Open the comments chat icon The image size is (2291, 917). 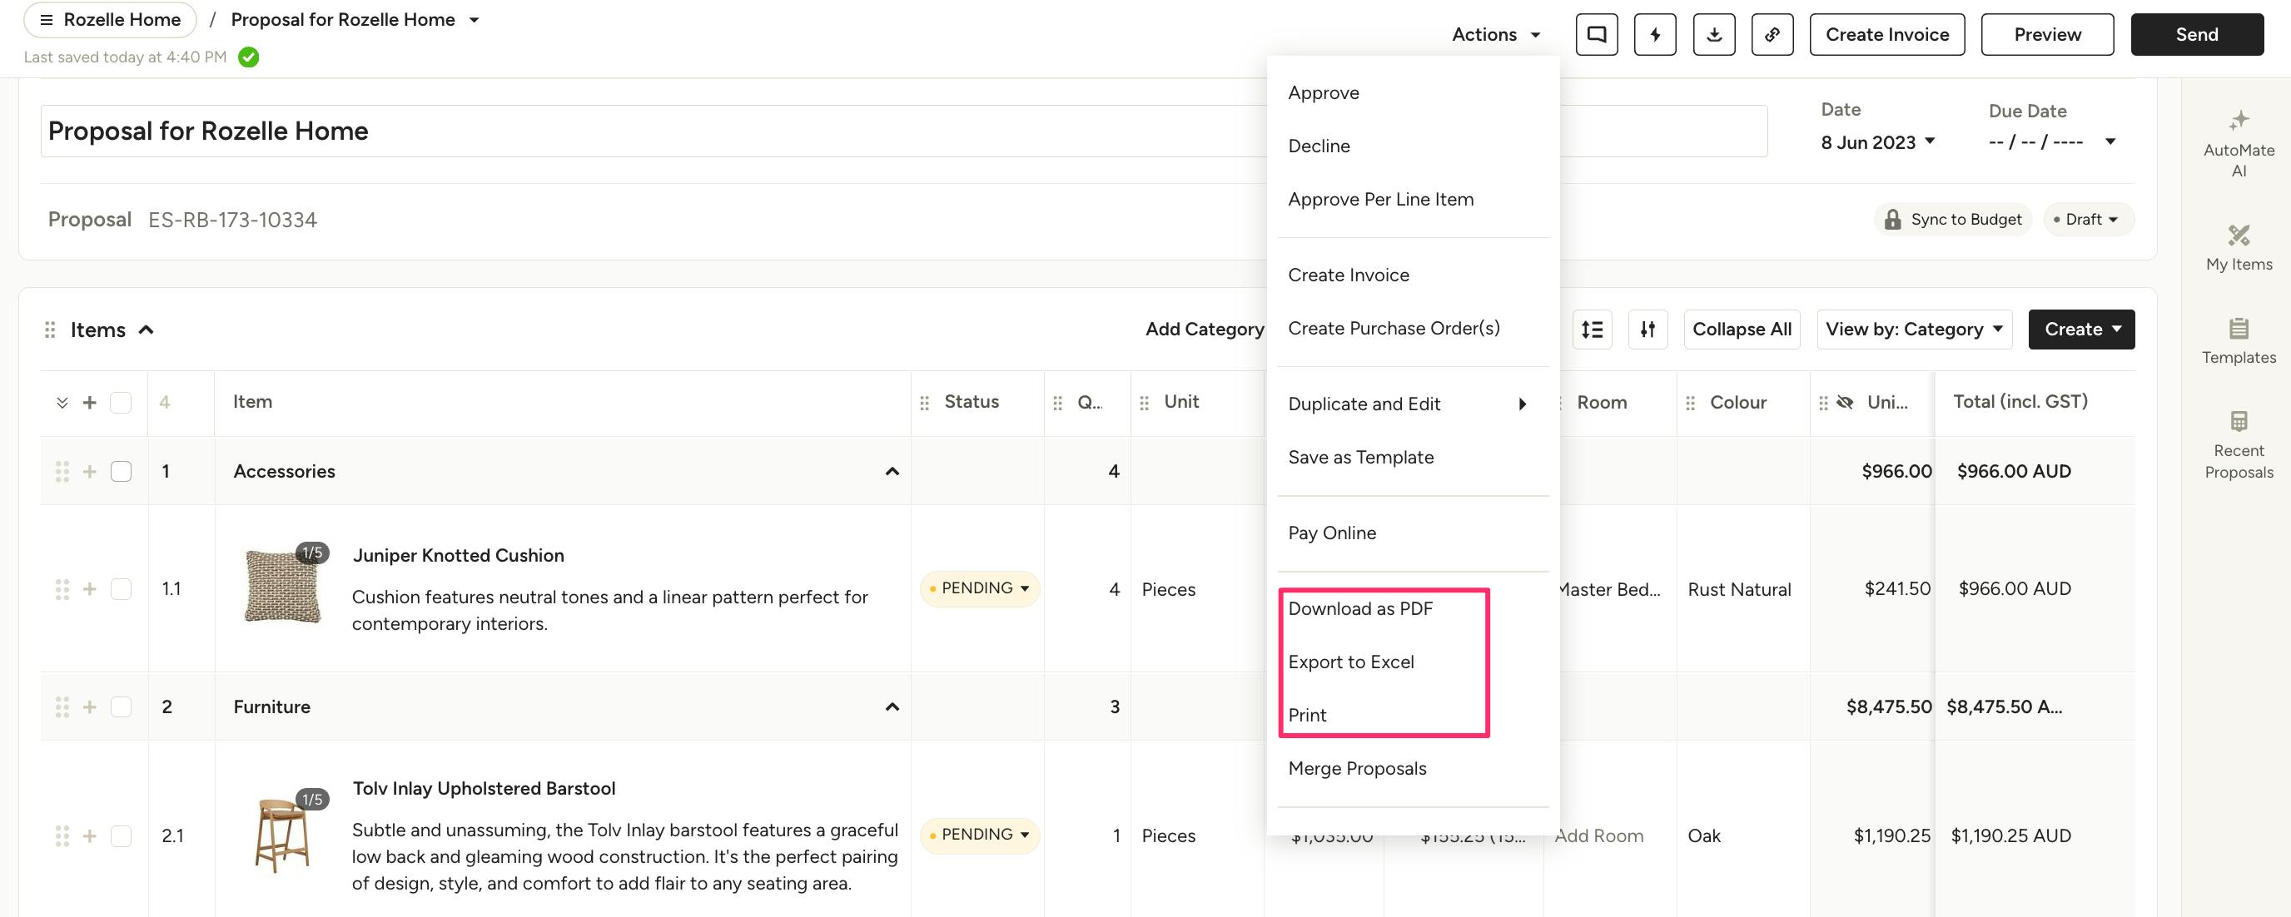[x=1597, y=35]
